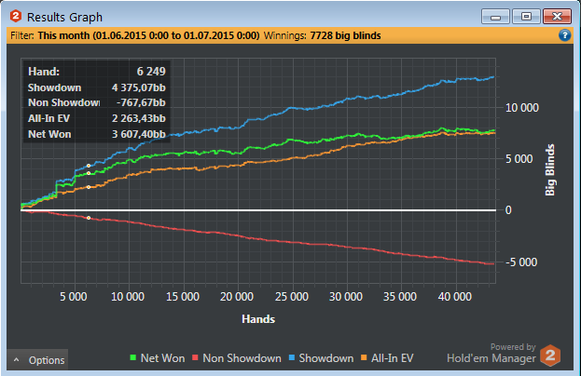
Task: Click the Hold'em Manager 2 logo icon
Action: (x=550, y=356)
